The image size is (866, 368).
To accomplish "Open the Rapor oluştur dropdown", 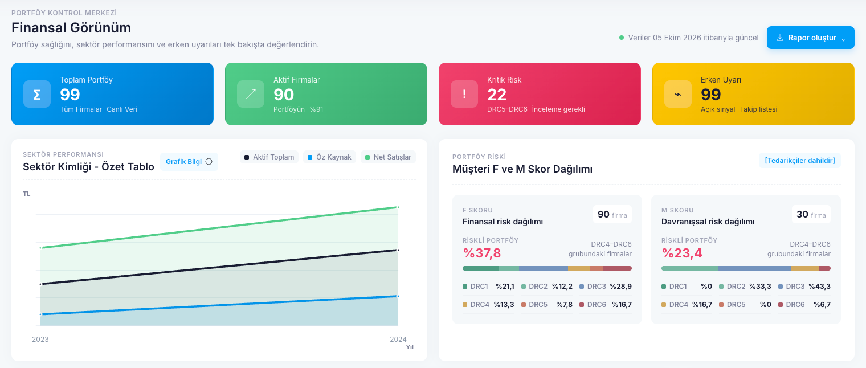I will point(810,38).
